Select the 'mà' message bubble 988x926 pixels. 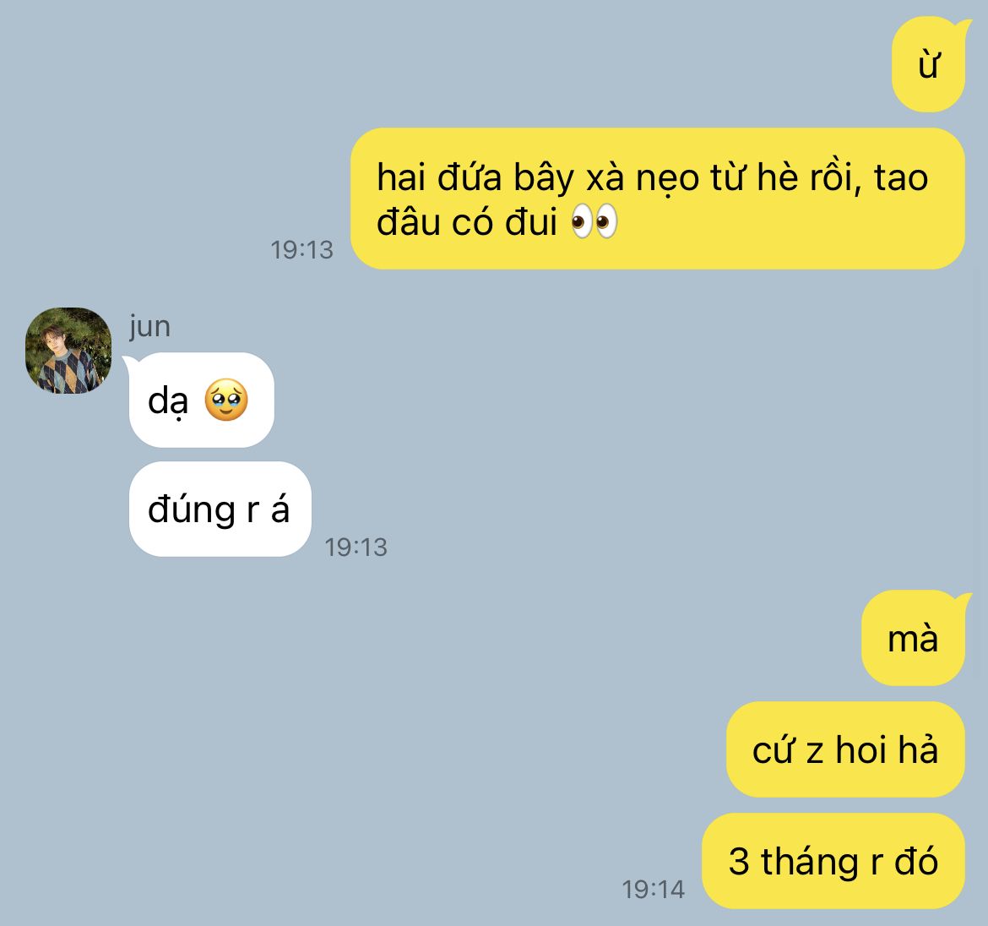point(914,638)
